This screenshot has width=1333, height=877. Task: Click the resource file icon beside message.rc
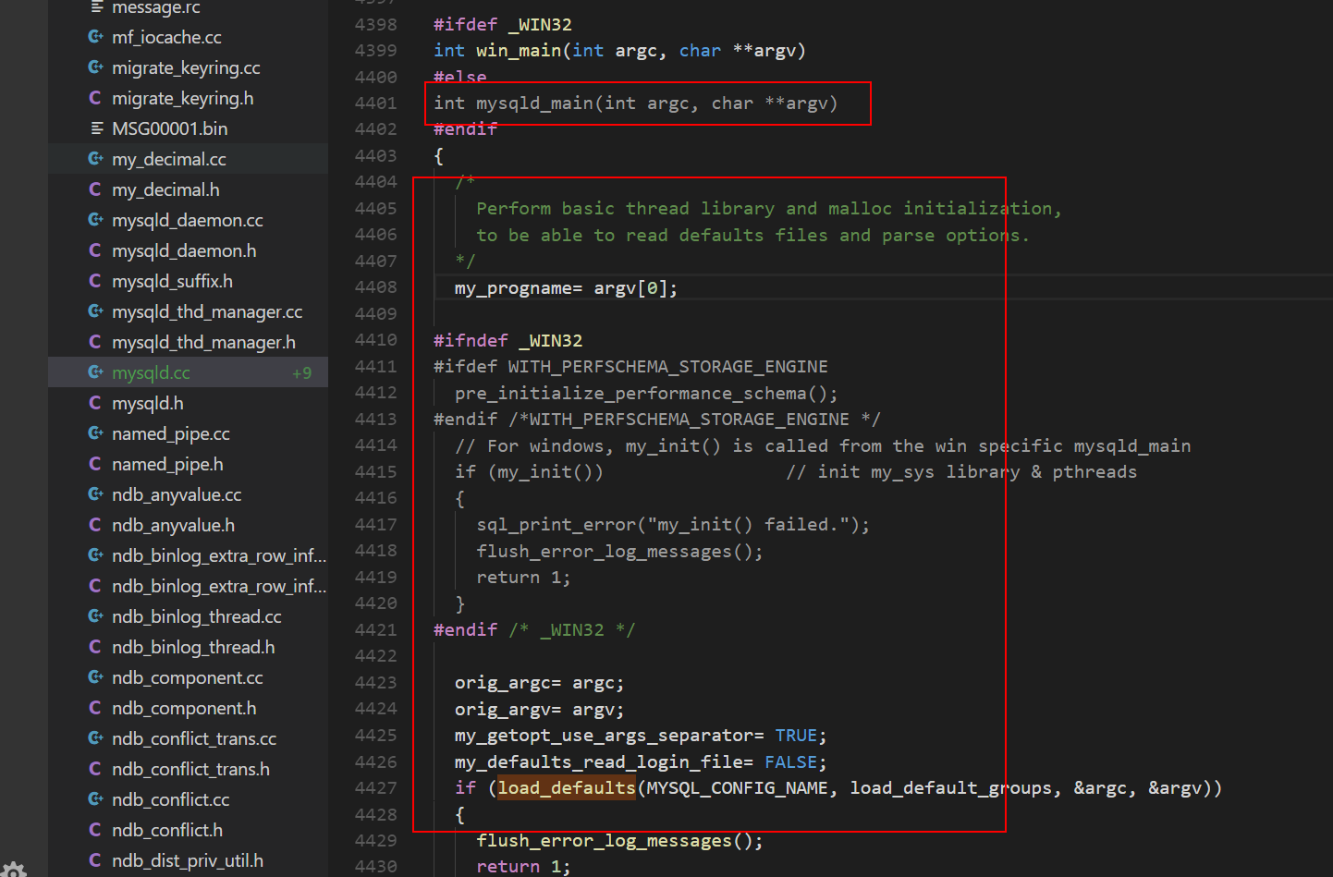click(96, 7)
